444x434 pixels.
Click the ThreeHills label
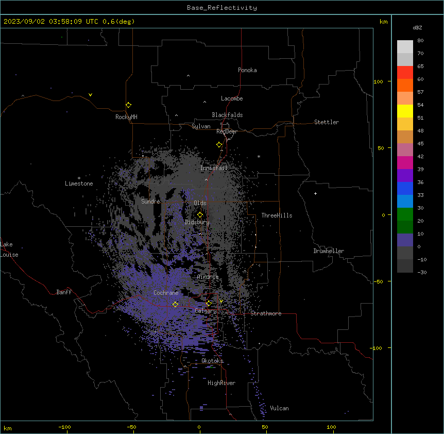[x=277, y=215]
